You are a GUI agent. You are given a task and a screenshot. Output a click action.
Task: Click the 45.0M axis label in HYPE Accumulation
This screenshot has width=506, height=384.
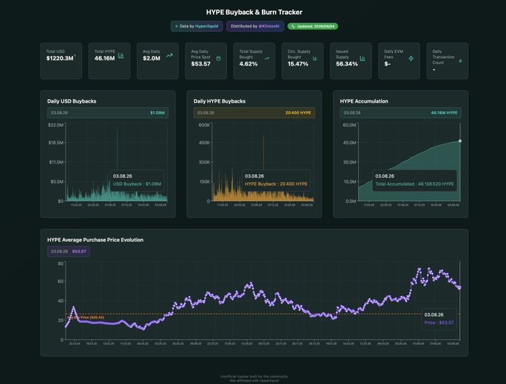coord(350,142)
